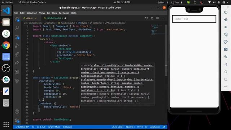Open the Source Control view

pos(17,37)
